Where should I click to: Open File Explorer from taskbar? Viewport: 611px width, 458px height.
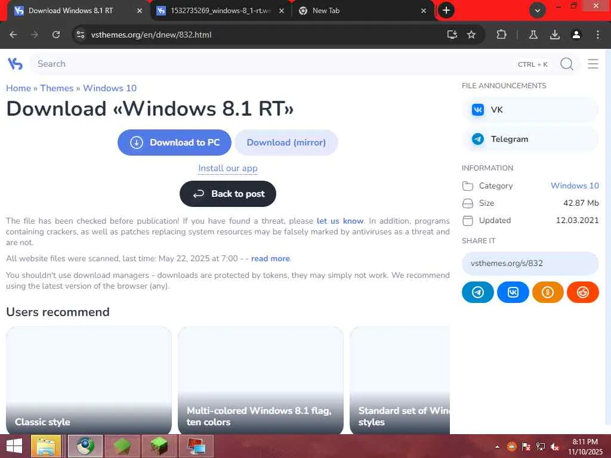coord(46,446)
